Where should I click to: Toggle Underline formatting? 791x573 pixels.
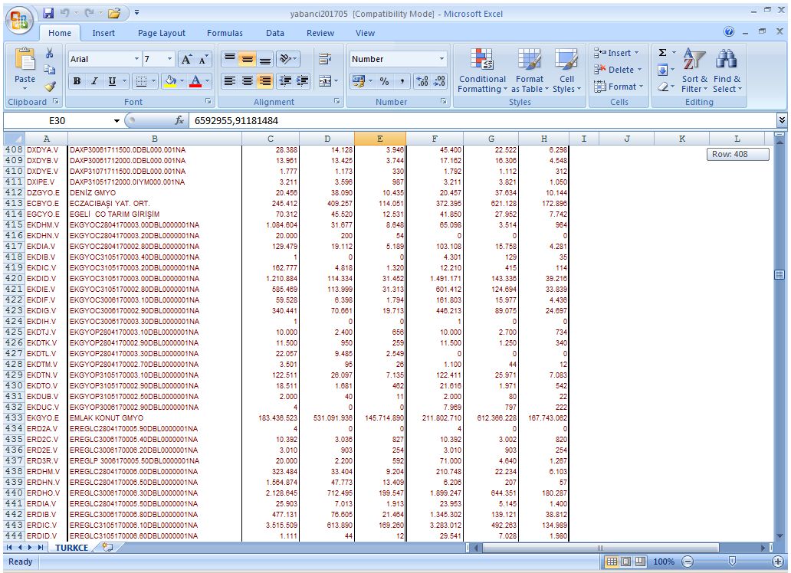(x=111, y=81)
